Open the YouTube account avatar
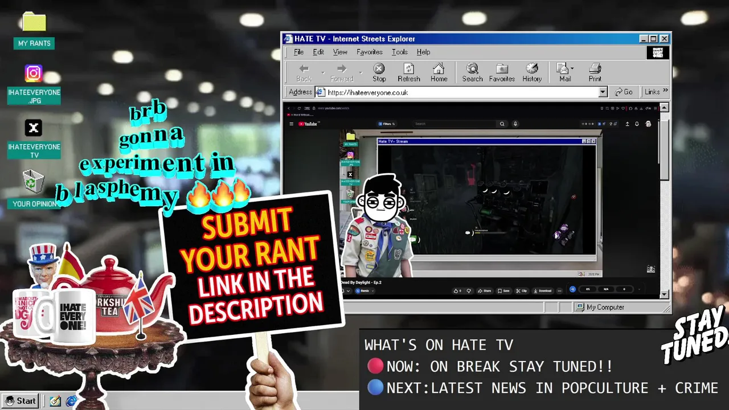 point(649,124)
